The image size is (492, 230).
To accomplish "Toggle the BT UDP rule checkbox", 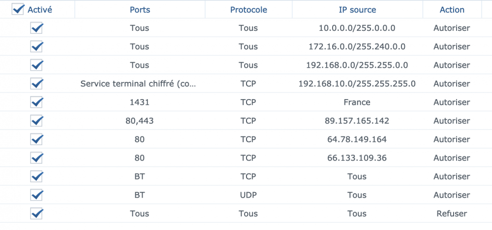I will 36,195.
